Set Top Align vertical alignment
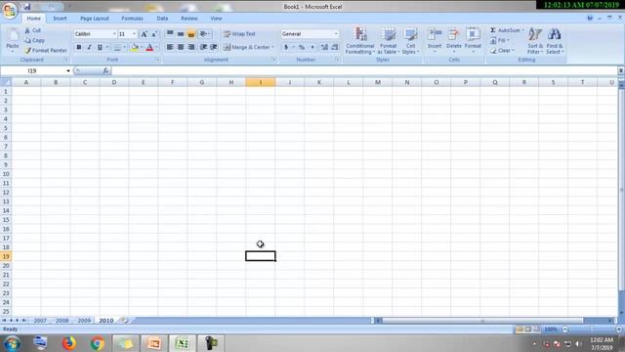 tap(170, 34)
